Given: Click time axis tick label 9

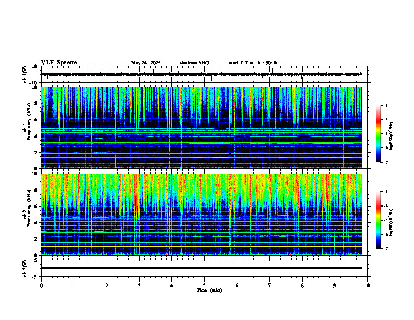Looking at the screenshot, I should [x=335, y=285].
